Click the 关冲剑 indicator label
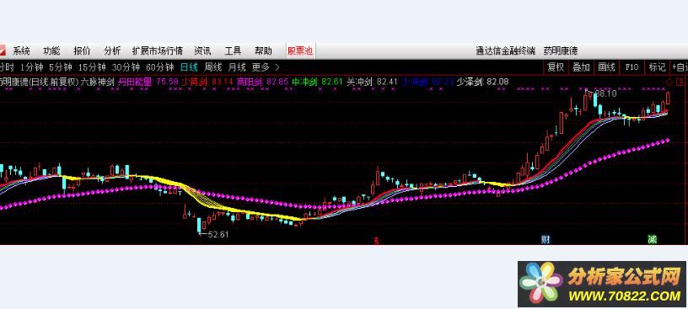The image size is (688, 309). (x=360, y=82)
